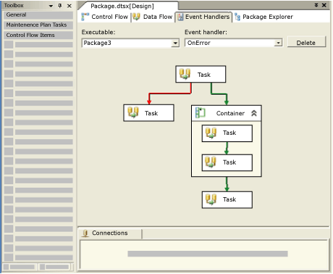Image resolution: width=333 pixels, height=274 pixels.
Task: Open the Data Flow tab
Action: tap(153, 17)
